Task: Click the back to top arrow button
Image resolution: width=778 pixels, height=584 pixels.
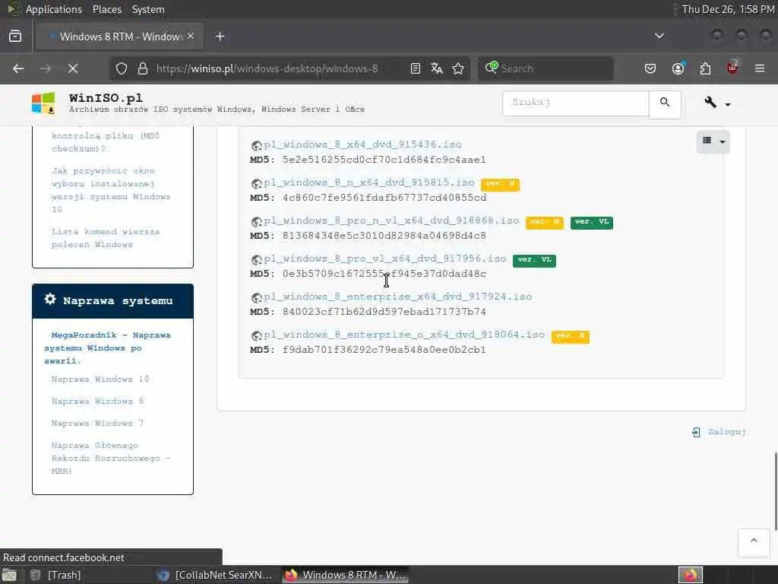Action: pyautogui.click(x=754, y=541)
